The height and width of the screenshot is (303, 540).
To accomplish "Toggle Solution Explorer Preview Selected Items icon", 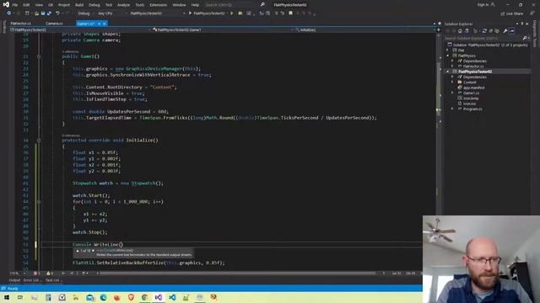I will click(512, 31).
